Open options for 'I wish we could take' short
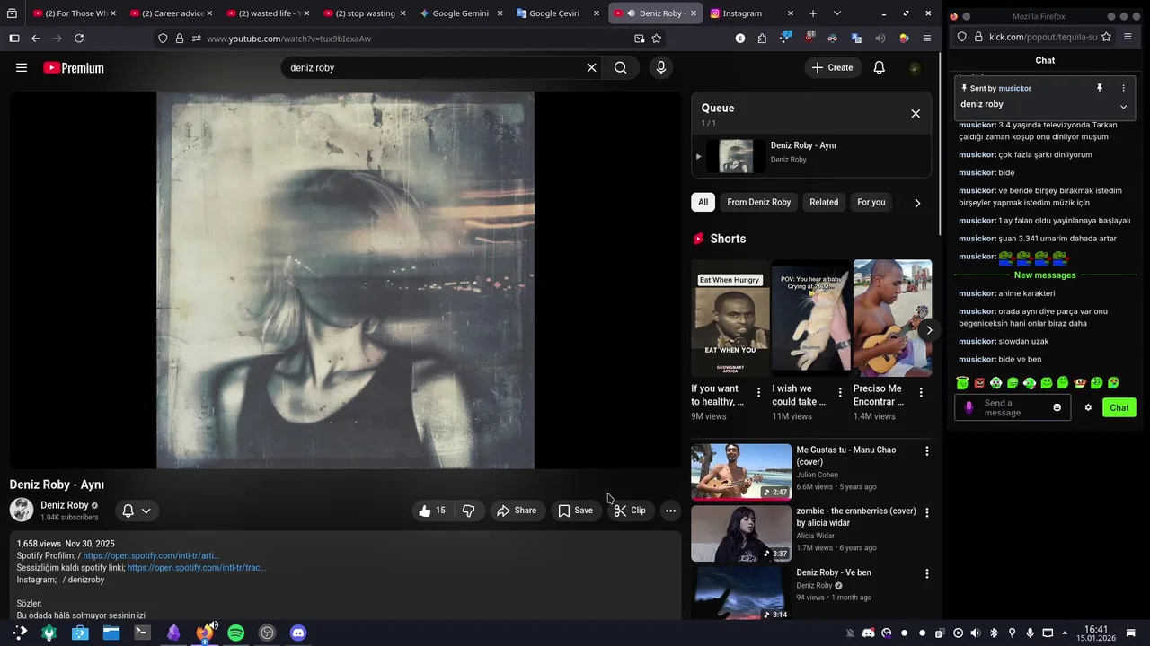 (840, 393)
